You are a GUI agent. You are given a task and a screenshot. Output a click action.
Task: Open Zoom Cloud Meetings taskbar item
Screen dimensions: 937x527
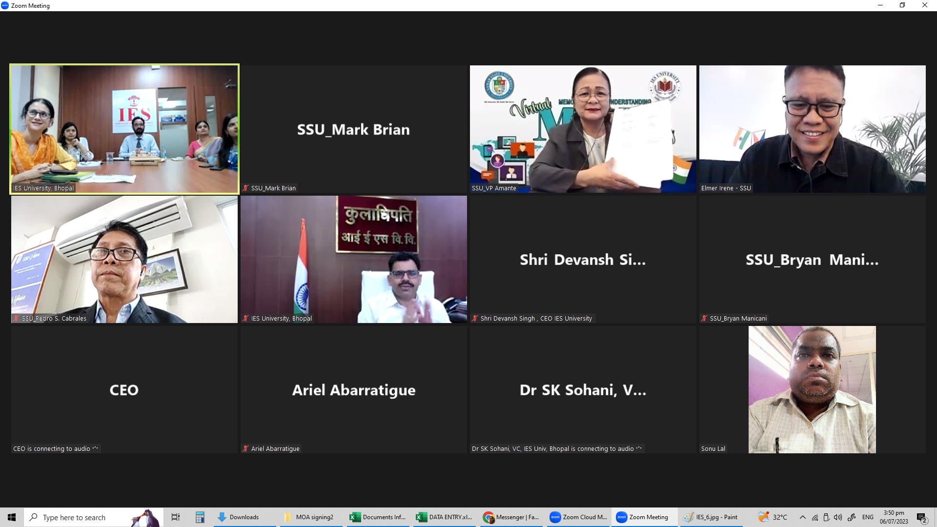pyautogui.click(x=578, y=517)
